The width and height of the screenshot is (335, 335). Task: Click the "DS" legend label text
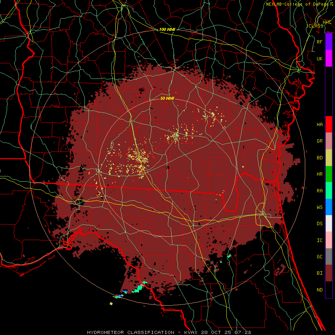click(x=319, y=223)
